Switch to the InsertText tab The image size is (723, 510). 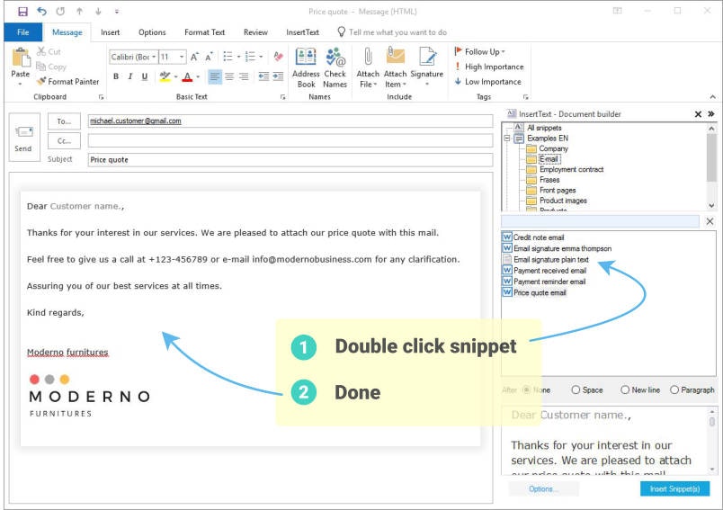click(x=302, y=32)
